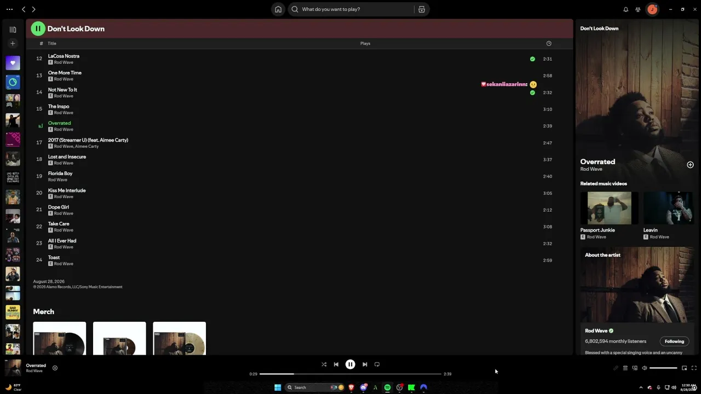Image resolution: width=701 pixels, height=394 pixels.
Task: Adjust the Spotify volume slider
Action: click(663, 368)
